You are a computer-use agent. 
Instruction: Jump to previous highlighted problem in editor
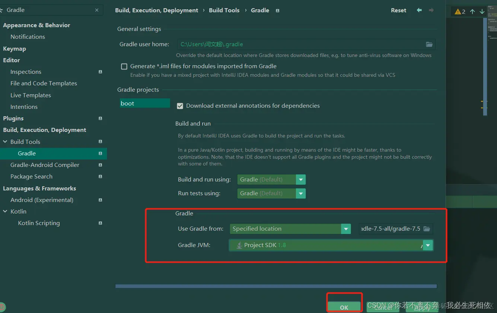pyautogui.click(x=472, y=12)
